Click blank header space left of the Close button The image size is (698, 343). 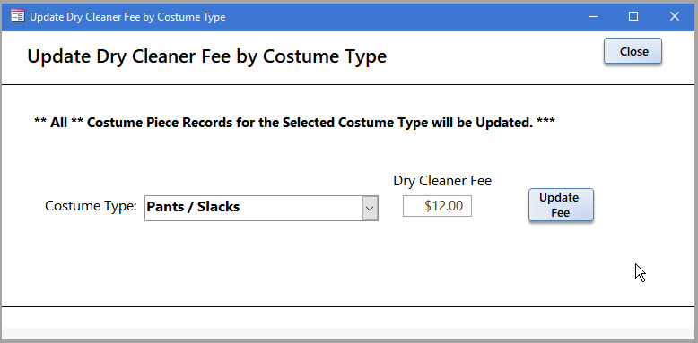494,57
